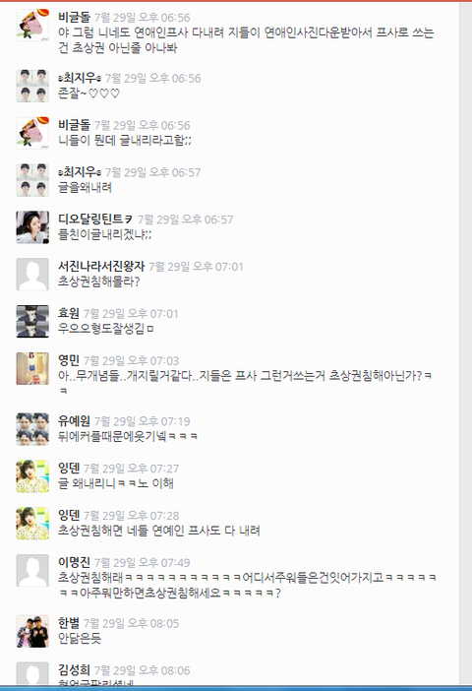
Task: Click the 한별 username
Action: [x=69, y=623]
